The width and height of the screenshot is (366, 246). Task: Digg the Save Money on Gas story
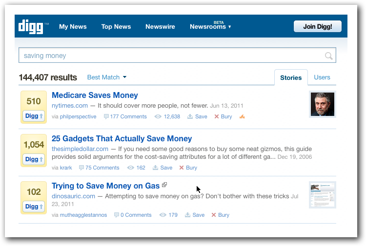34,207
